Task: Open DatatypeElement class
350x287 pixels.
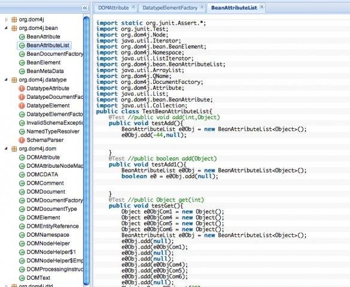Action: pyautogui.click(x=48, y=105)
